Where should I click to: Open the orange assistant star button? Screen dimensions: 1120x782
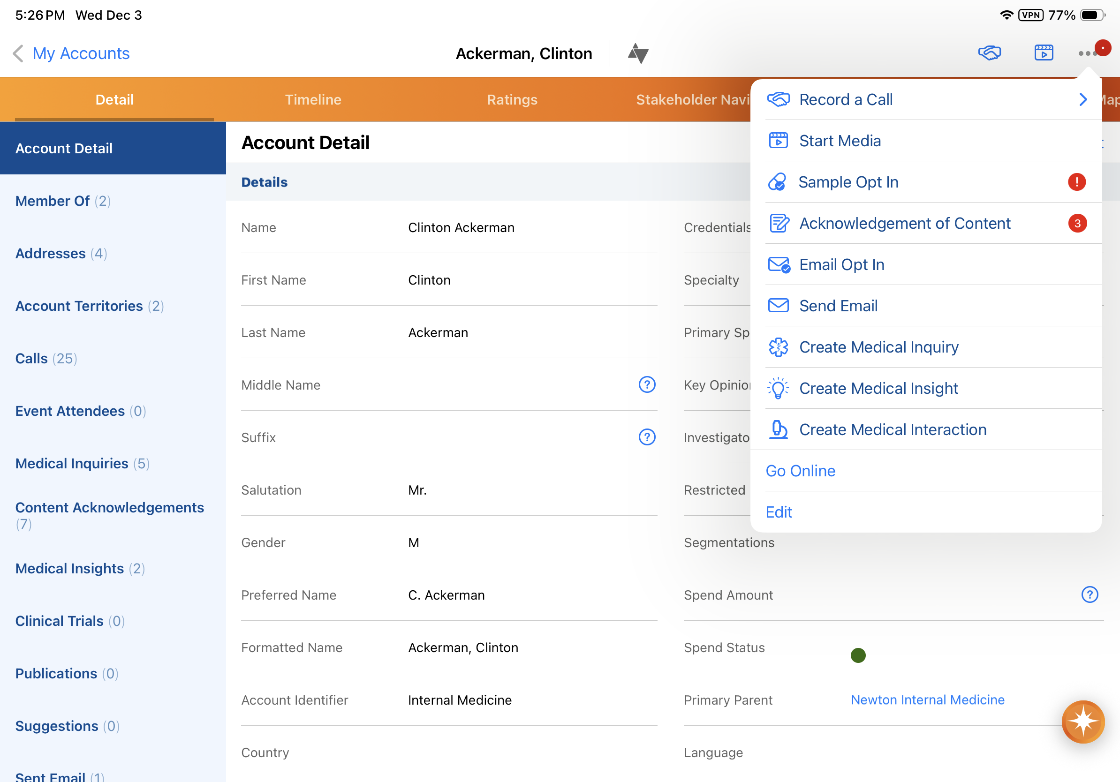(x=1082, y=721)
